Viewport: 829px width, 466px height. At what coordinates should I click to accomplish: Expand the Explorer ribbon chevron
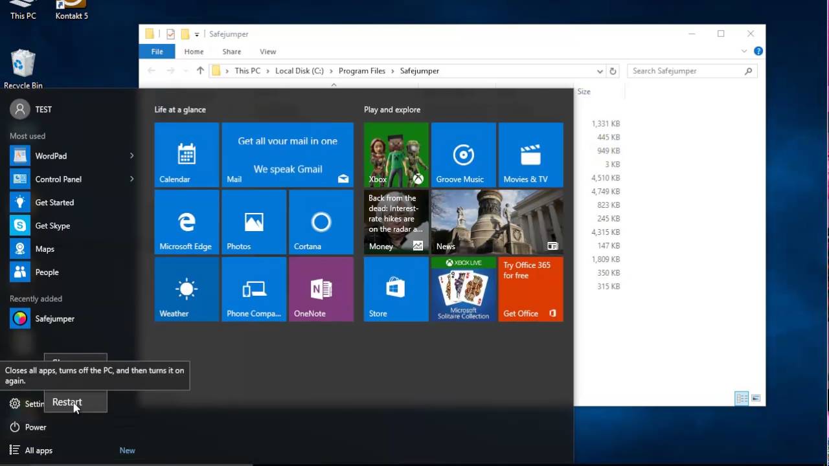click(x=744, y=51)
